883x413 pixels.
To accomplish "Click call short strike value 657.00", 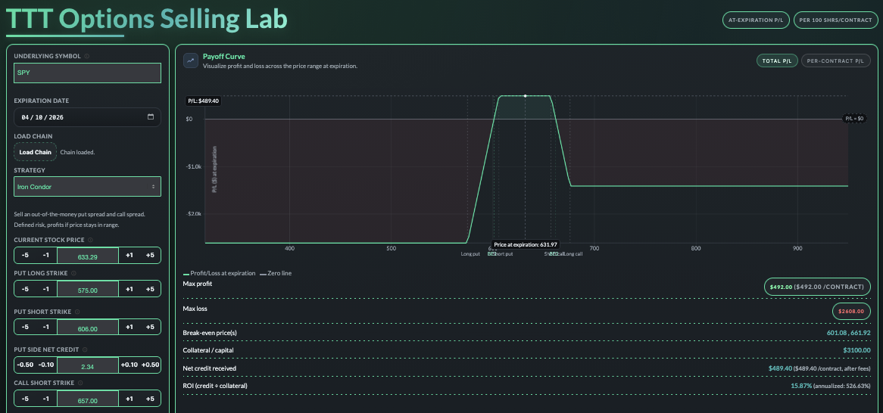I will click(x=87, y=399).
